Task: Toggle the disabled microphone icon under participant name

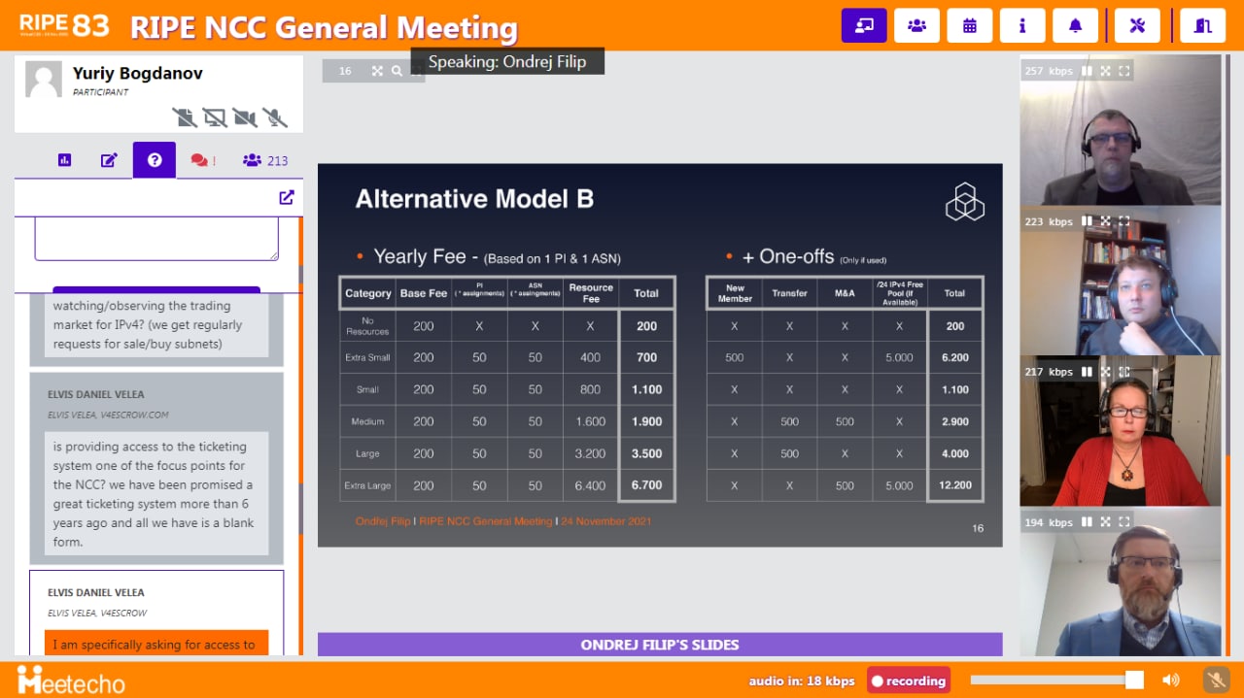Action: 275,117
